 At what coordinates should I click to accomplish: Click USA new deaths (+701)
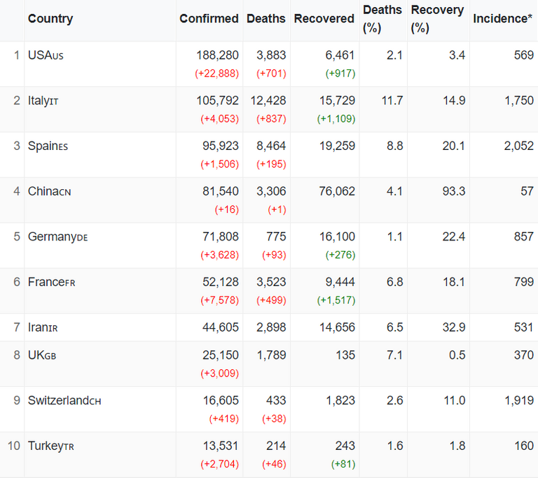(x=271, y=74)
